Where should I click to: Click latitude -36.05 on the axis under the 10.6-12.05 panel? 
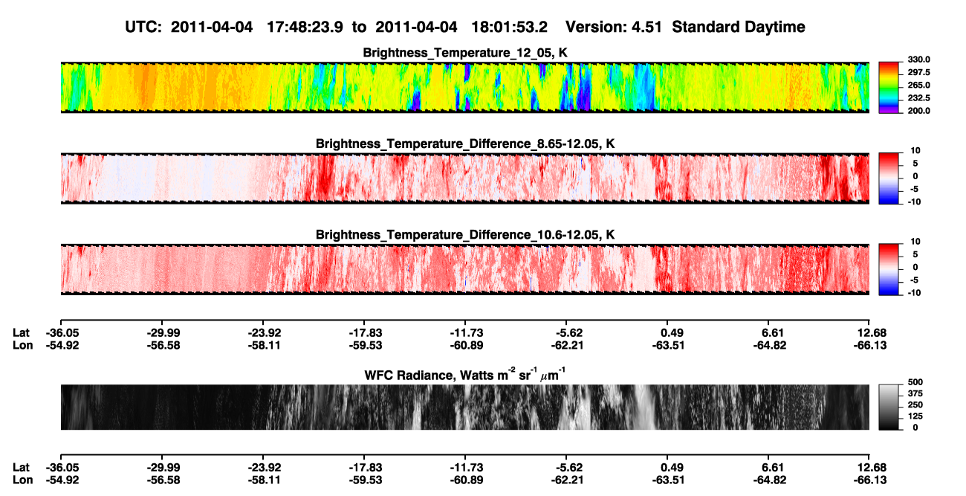62,332
